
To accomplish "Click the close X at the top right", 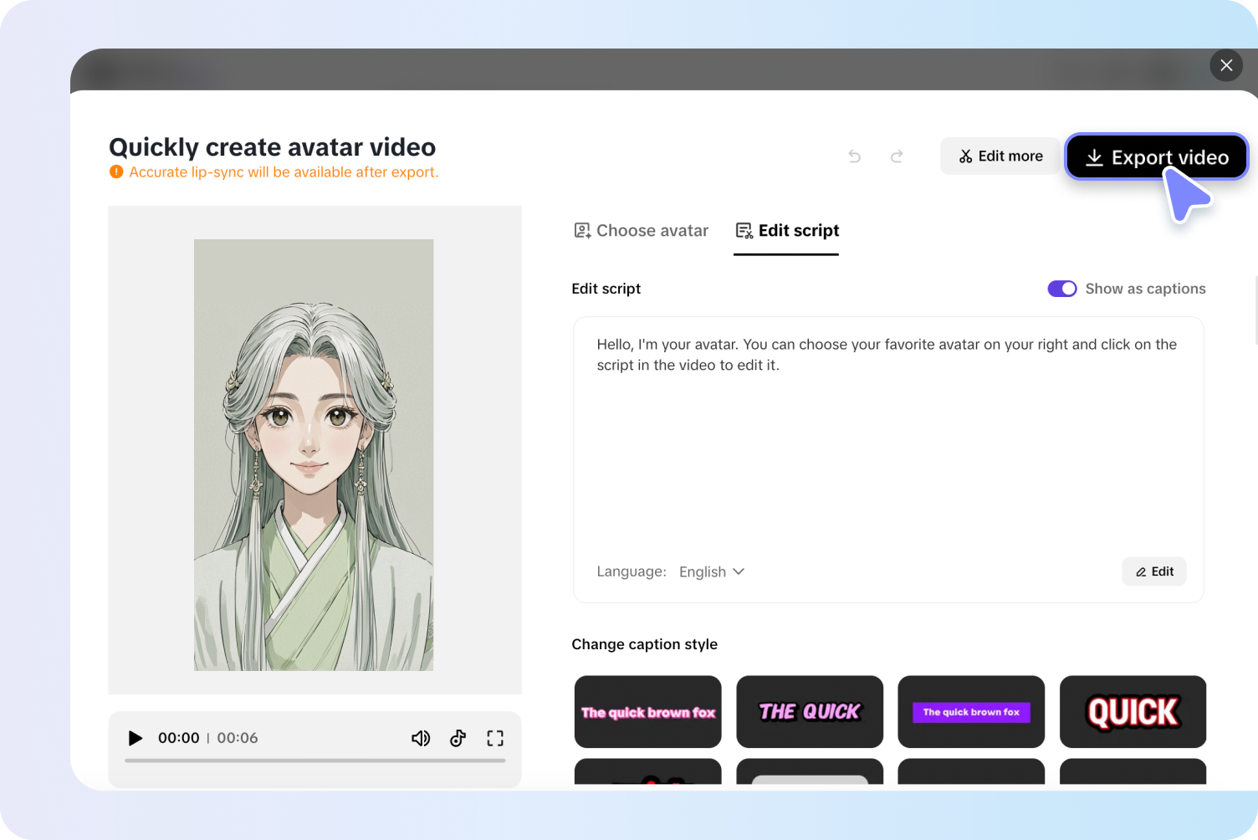I will tap(1226, 64).
